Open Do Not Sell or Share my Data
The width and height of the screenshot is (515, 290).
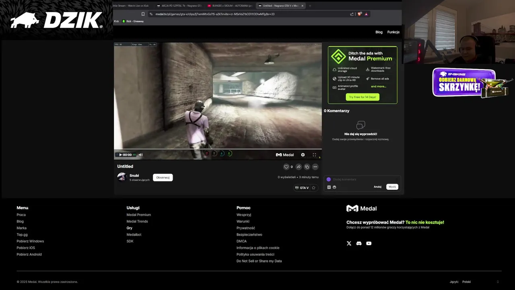(x=259, y=261)
